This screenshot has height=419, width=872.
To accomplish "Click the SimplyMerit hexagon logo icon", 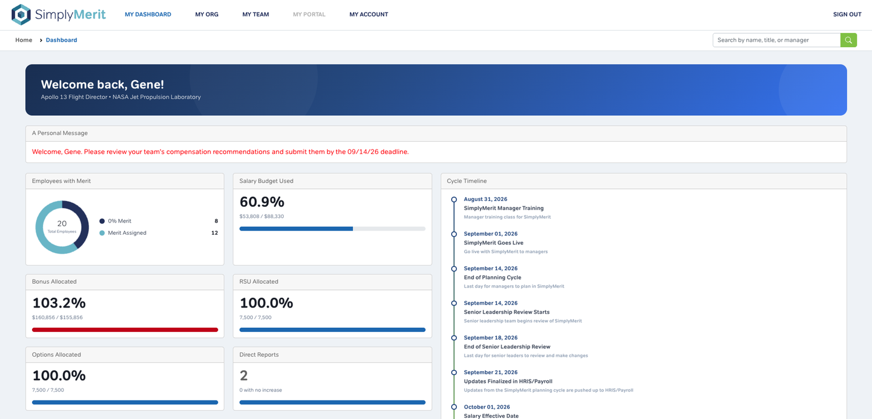I will [x=21, y=15].
